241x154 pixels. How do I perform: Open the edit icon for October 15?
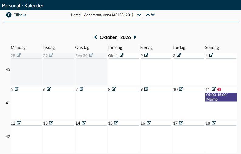tap(116, 123)
